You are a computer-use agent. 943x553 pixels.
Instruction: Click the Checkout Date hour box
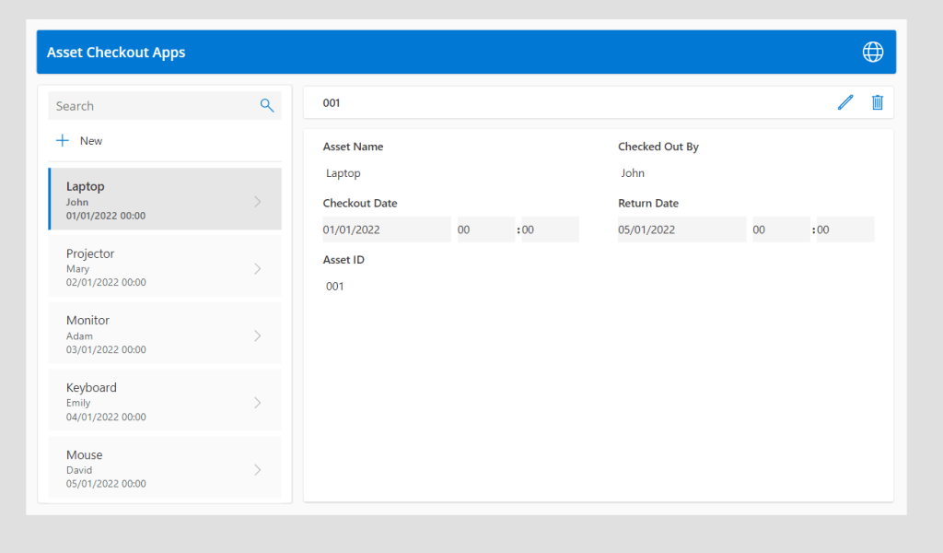click(x=486, y=229)
